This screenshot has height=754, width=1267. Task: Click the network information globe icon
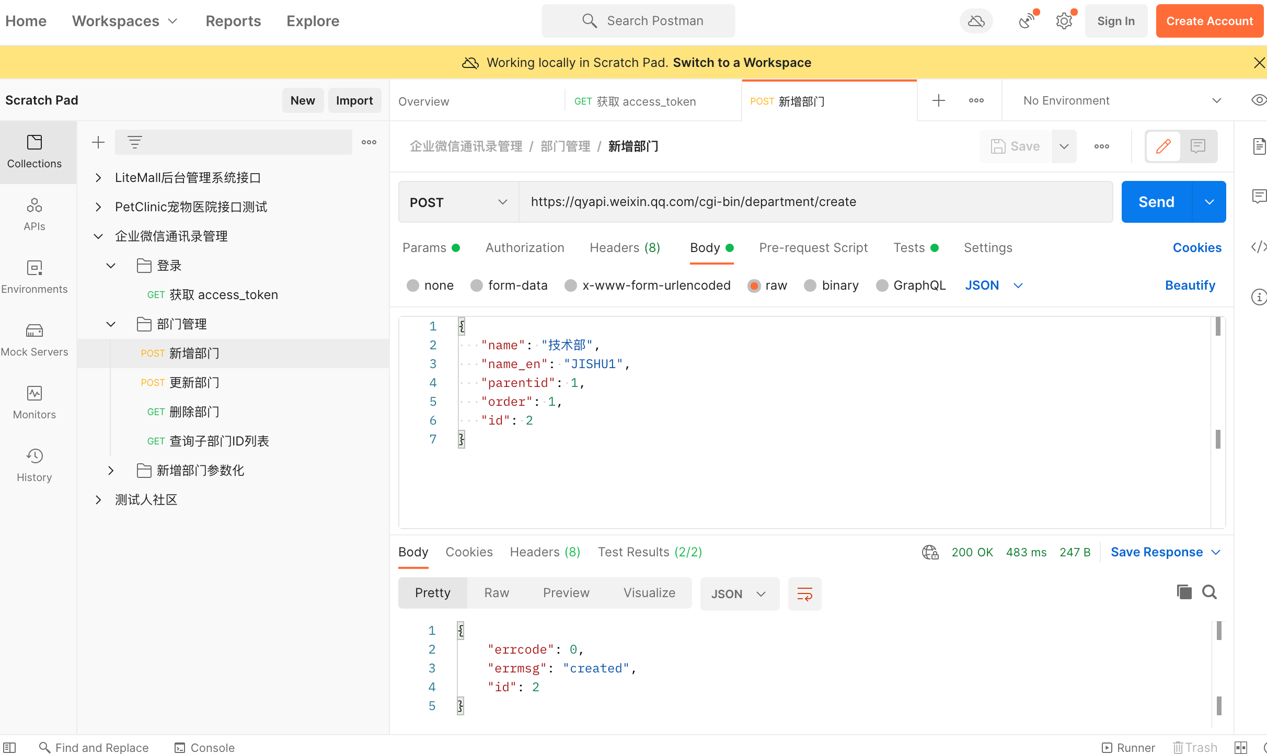tap(930, 552)
